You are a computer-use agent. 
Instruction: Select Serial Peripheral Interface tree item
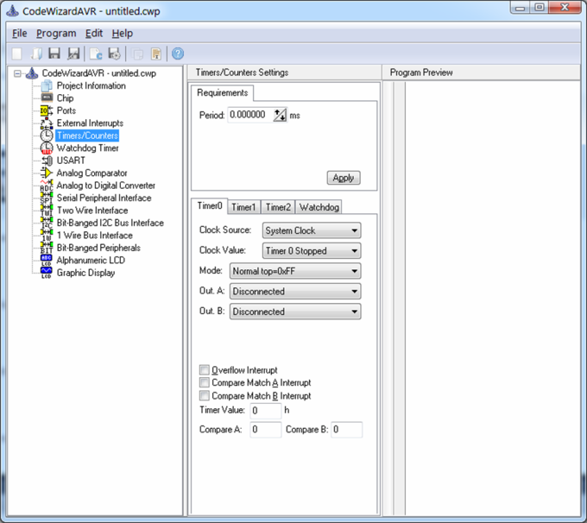[x=104, y=198]
